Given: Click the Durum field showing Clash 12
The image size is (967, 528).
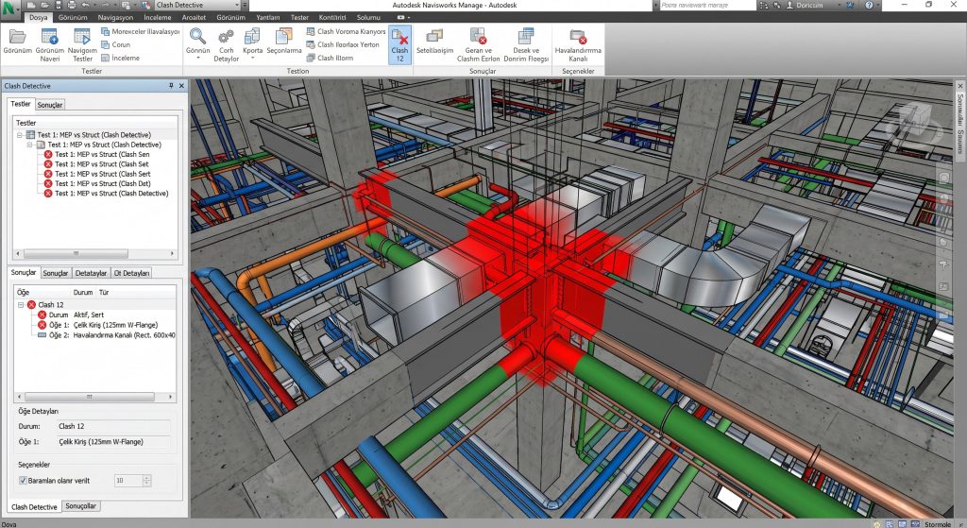Looking at the screenshot, I should [x=113, y=426].
